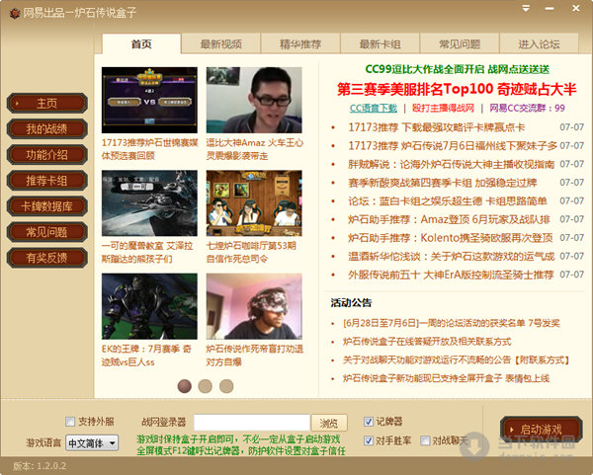Open the 游戏语言 中文简体 dropdown

92,442
